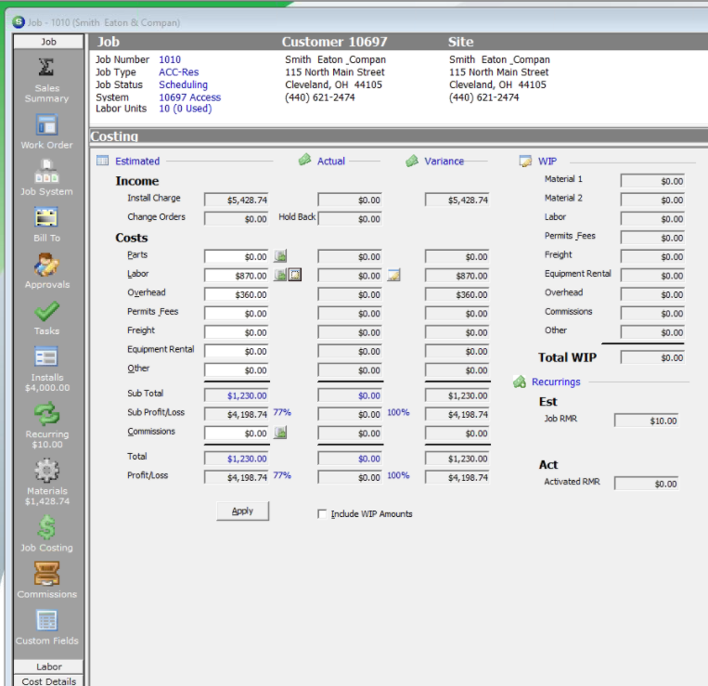Click icon next to Commissions estimate
The height and width of the screenshot is (686, 708).
(x=280, y=434)
